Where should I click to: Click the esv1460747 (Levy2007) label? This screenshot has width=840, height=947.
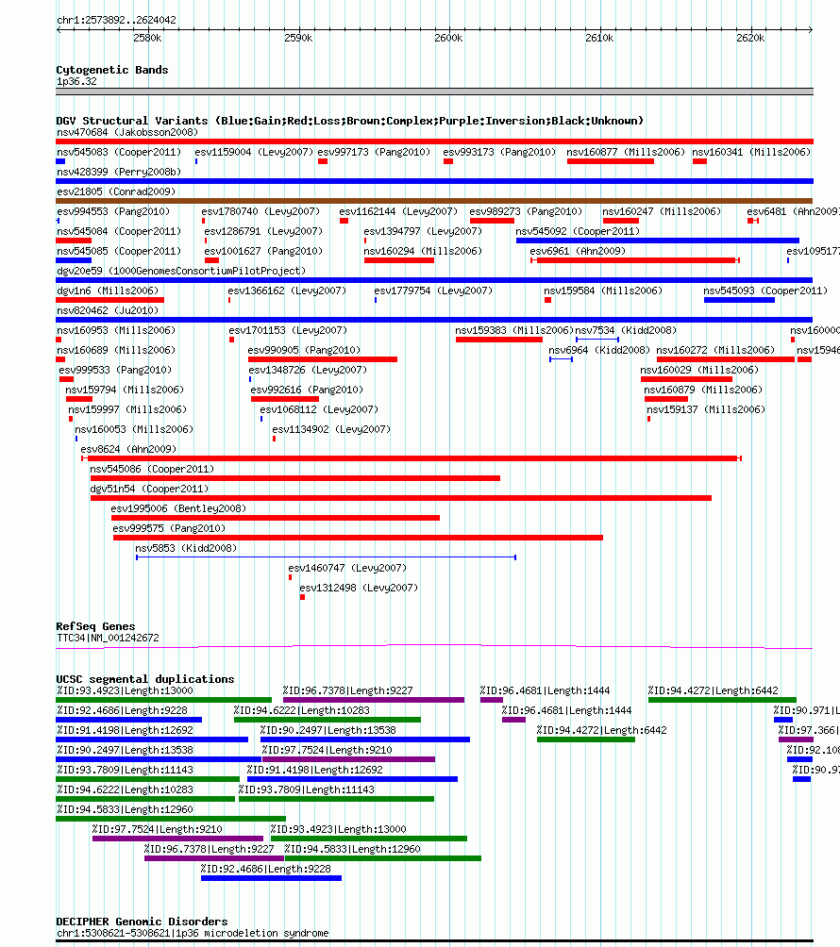click(x=347, y=568)
